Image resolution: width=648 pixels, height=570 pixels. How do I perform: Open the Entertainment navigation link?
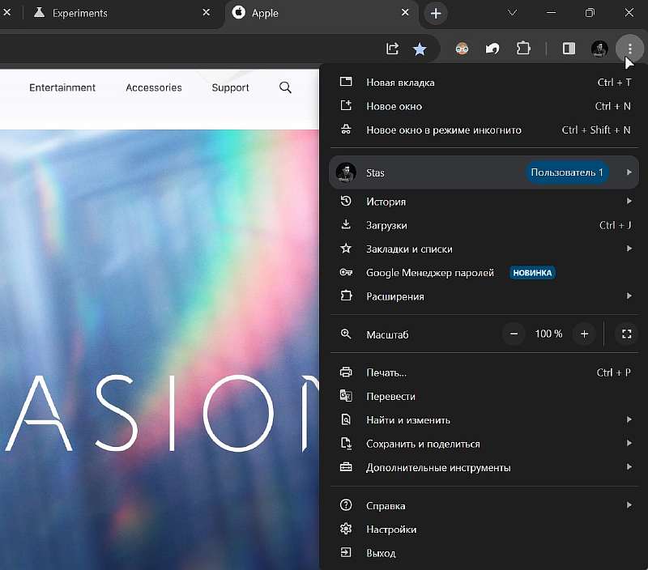pos(62,87)
